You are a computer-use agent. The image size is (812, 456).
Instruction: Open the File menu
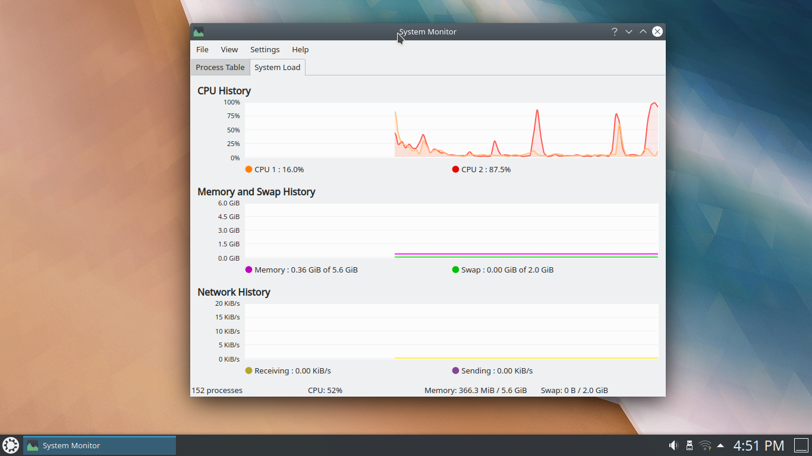point(202,49)
